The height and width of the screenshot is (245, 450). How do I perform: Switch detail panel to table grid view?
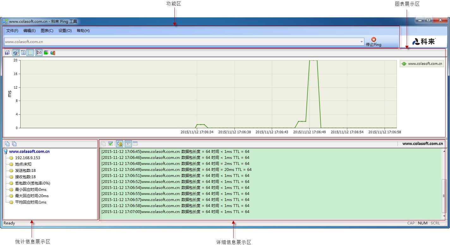pos(135,144)
